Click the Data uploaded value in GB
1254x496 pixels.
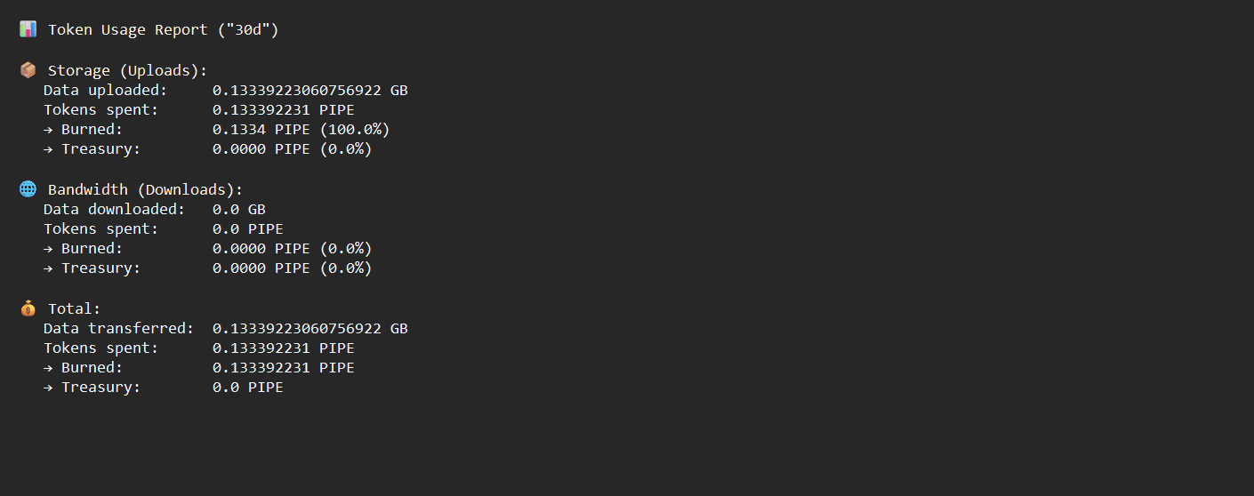309,91
